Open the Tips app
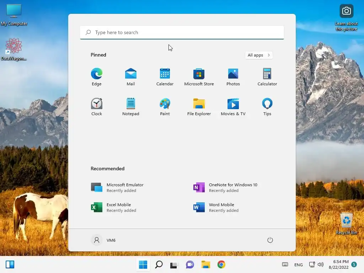Screen dimensions: 364x273 point(267,107)
